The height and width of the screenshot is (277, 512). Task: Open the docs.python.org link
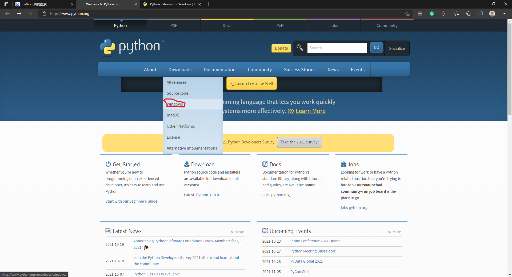276,195
